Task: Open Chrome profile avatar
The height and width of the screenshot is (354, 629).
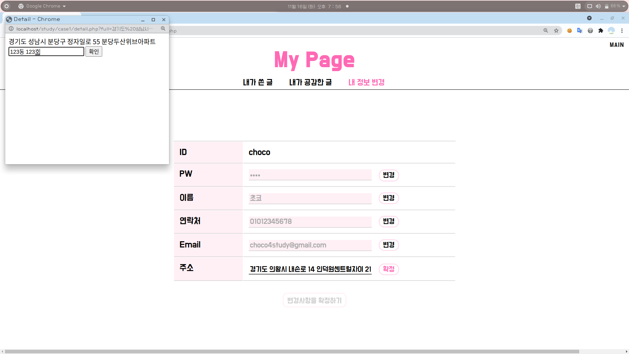Action: pos(611,30)
